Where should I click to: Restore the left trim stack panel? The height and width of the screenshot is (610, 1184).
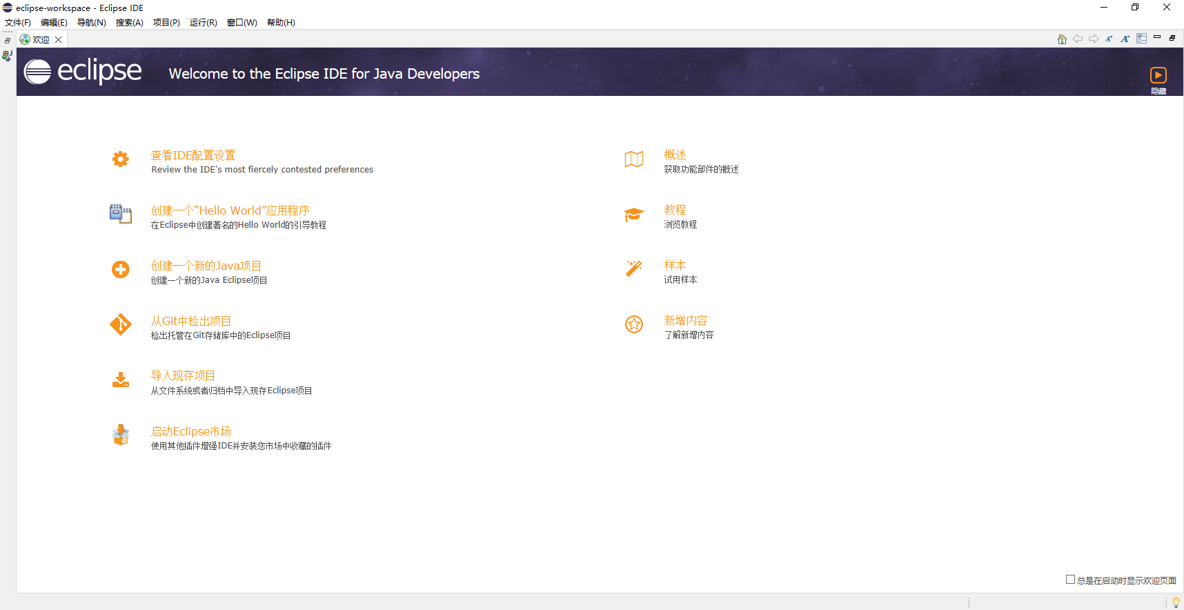8,41
